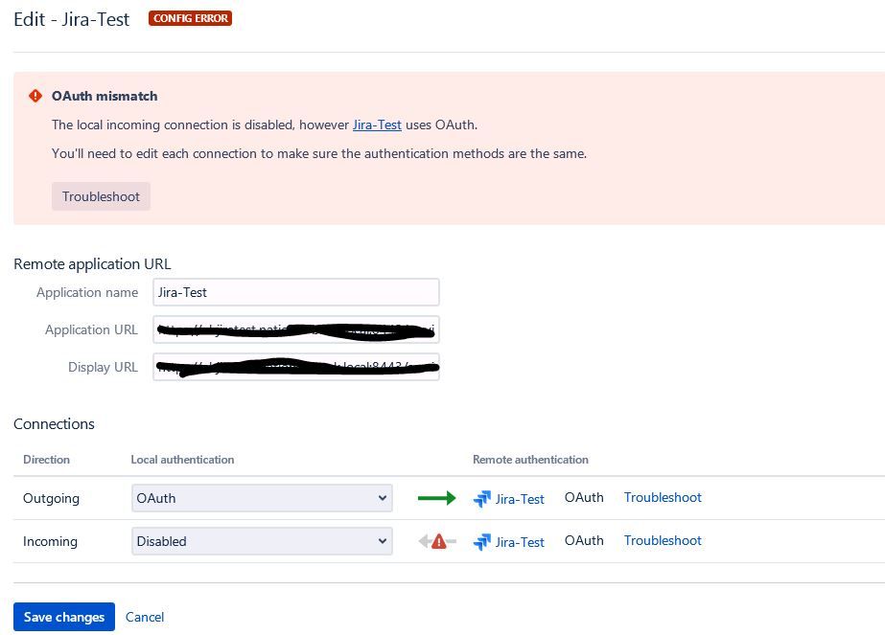Focus the Display URL input field

tap(295, 367)
